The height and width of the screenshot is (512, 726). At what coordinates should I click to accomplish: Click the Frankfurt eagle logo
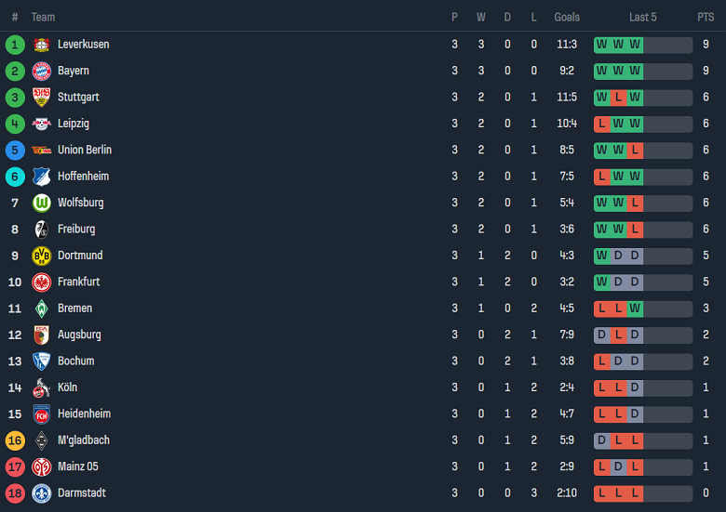pos(41,282)
